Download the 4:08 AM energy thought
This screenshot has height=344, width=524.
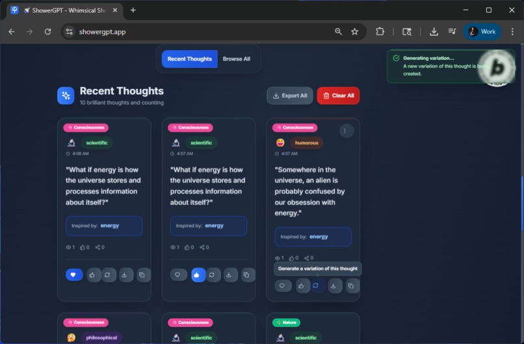click(125, 275)
